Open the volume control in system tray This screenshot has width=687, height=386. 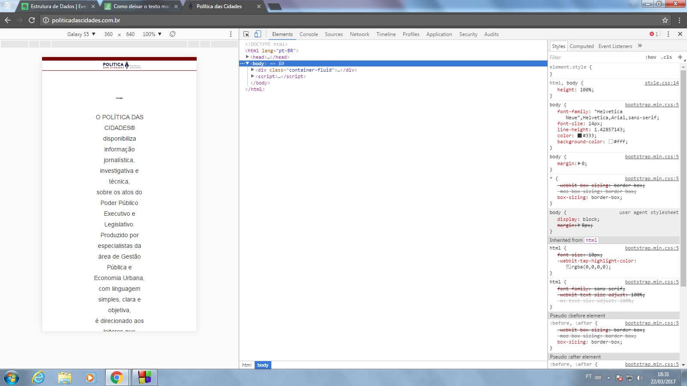pyautogui.click(x=640, y=378)
